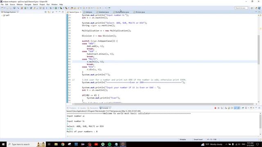The height and width of the screenshot is (147, 262).
Task: Open the Display Selected Console dropdown
Action: 248,108
